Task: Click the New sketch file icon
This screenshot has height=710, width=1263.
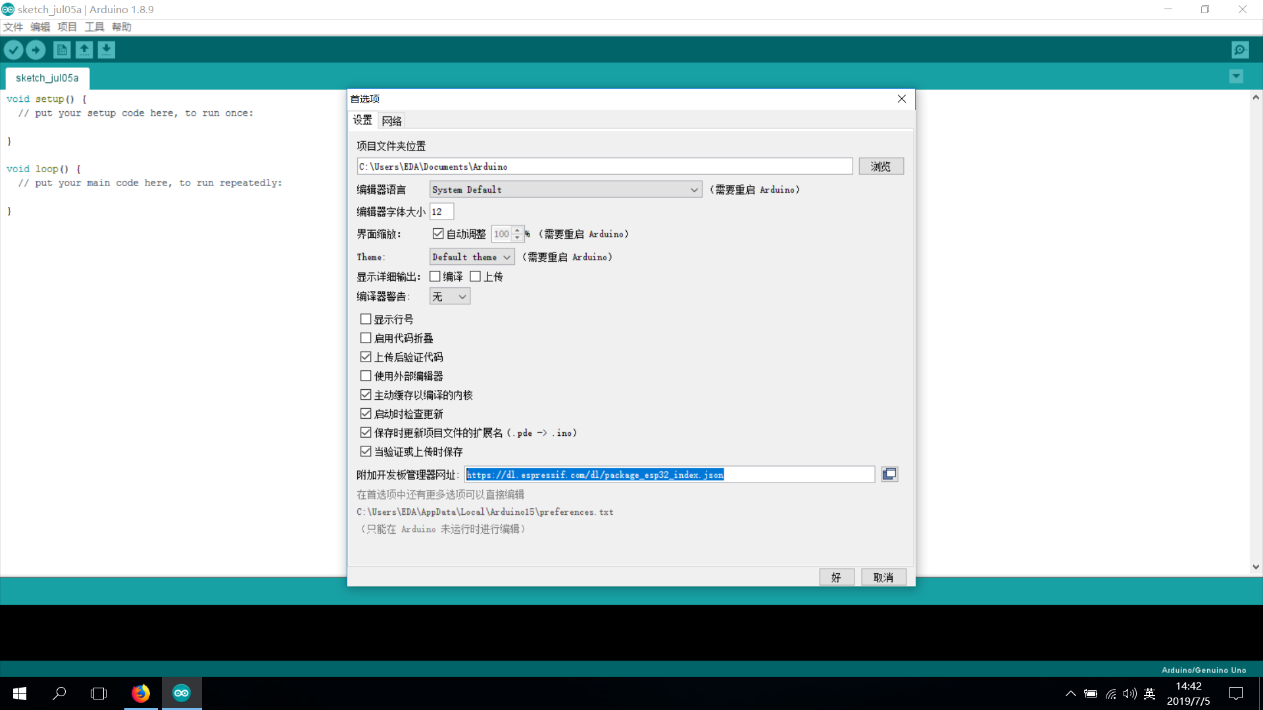Action: tap(62, 50)
